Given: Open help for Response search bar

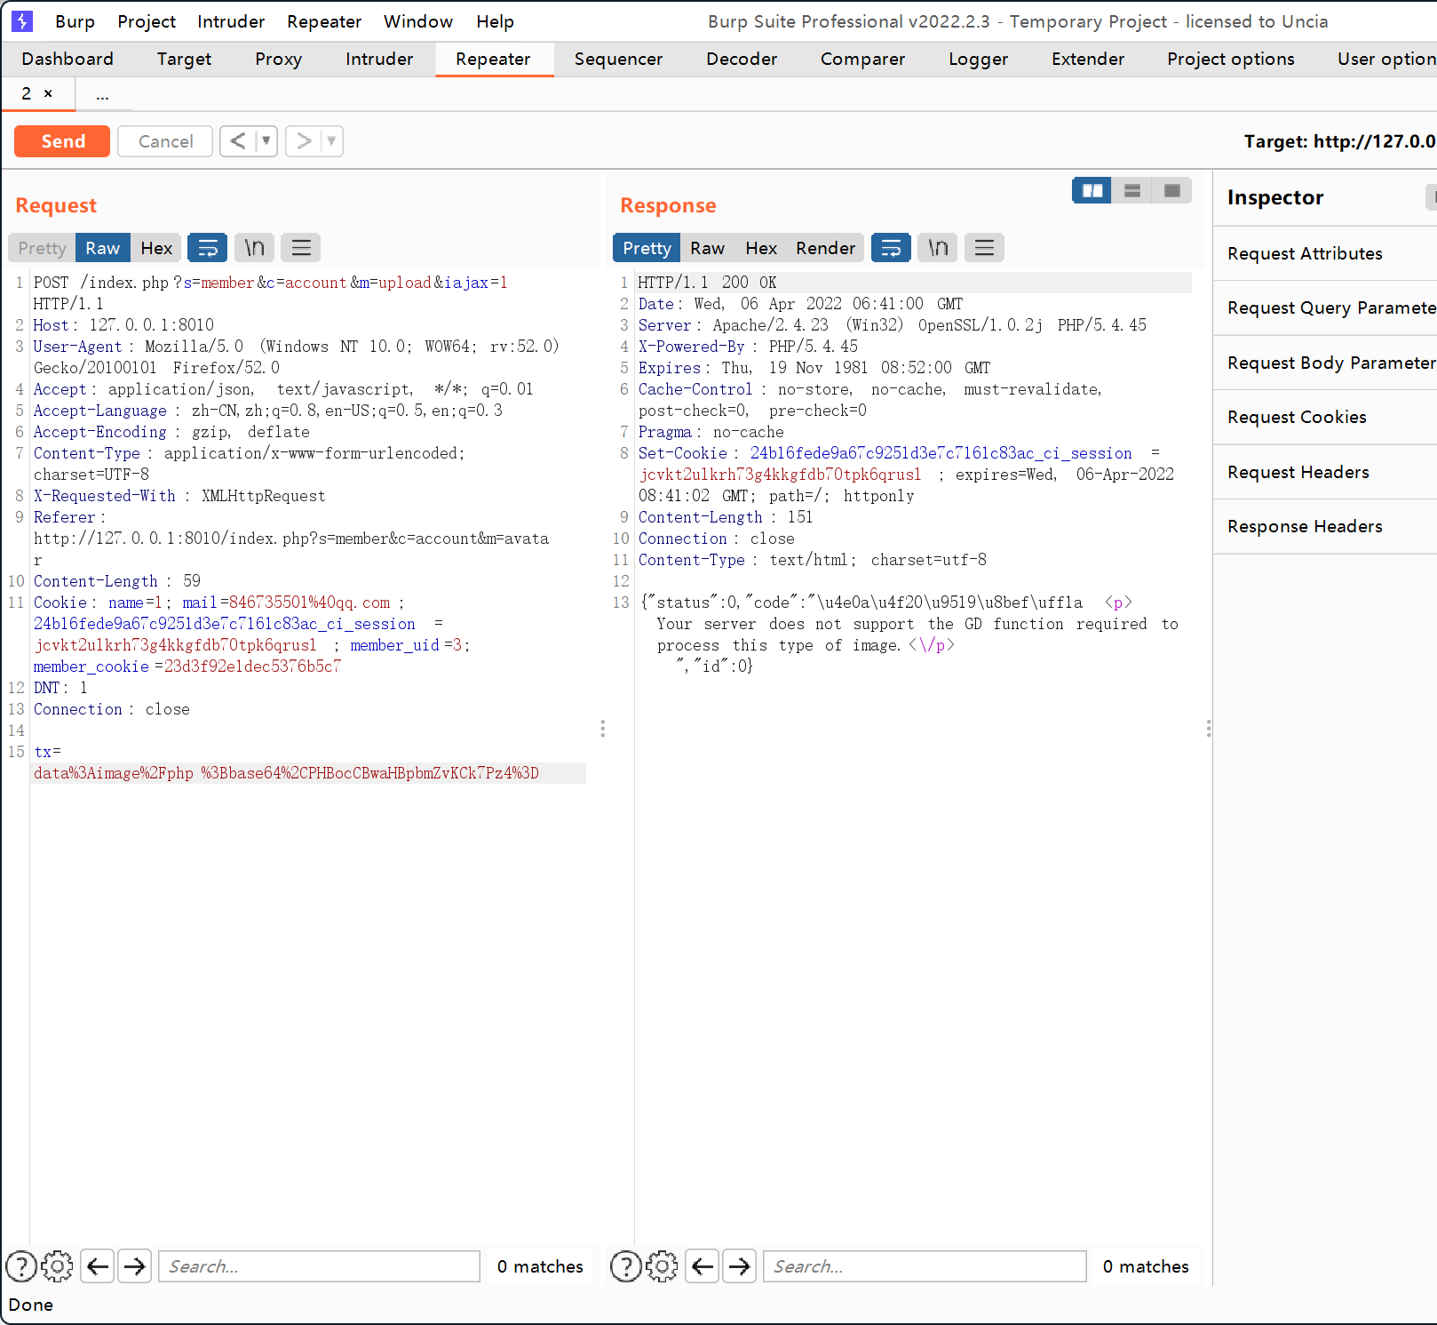Looking at the screenshot, I should click(x=626, y=1266).
